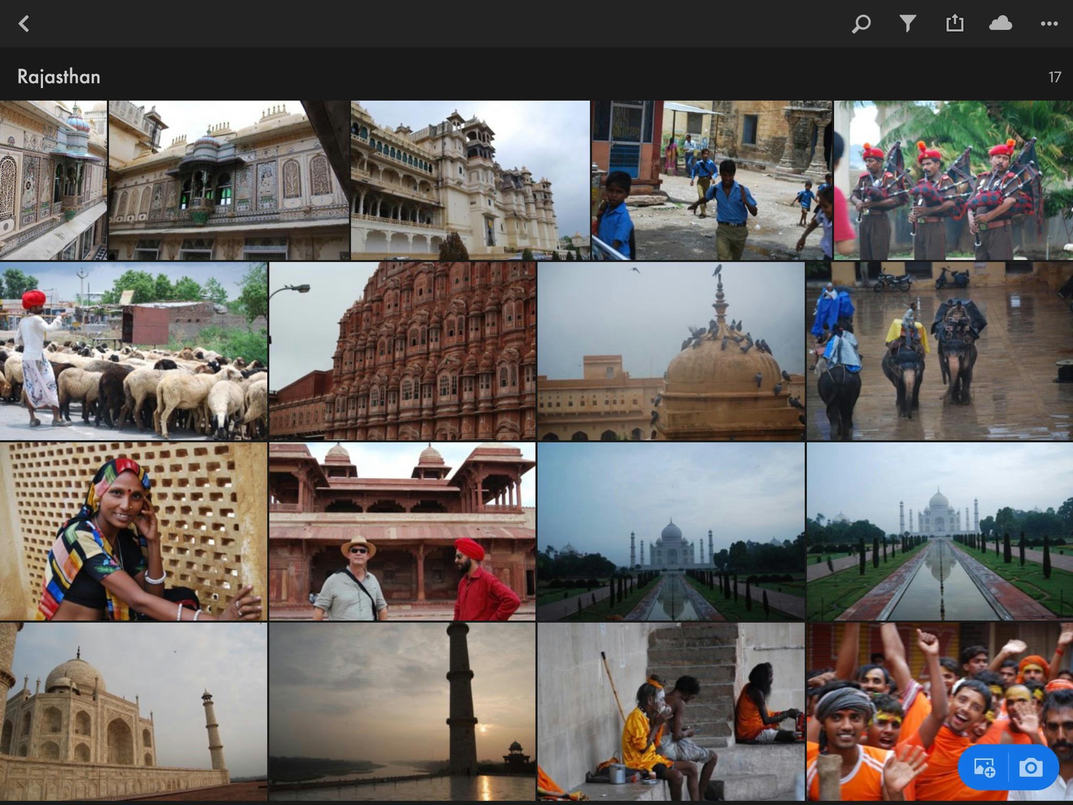Open the camera capture icon

tap(1031, 768)
